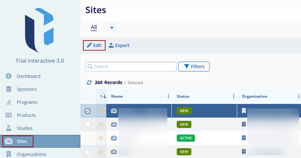The height and width of the screenshot is (158, 301).
Task: Sort by the Status column header
Action: tap(183, 97)
